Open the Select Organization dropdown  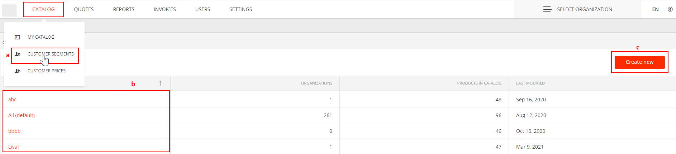click(577, 9)
